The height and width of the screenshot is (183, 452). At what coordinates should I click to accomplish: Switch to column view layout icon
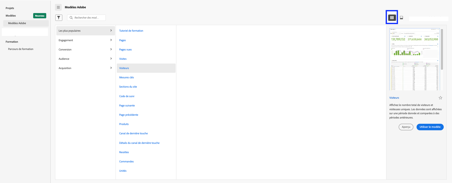tap(392, 18)
